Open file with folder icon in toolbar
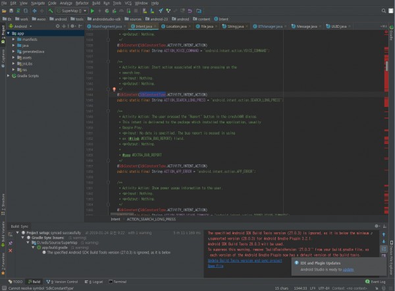The width and height of the screenshot is (395, 291). click(4, 11)
